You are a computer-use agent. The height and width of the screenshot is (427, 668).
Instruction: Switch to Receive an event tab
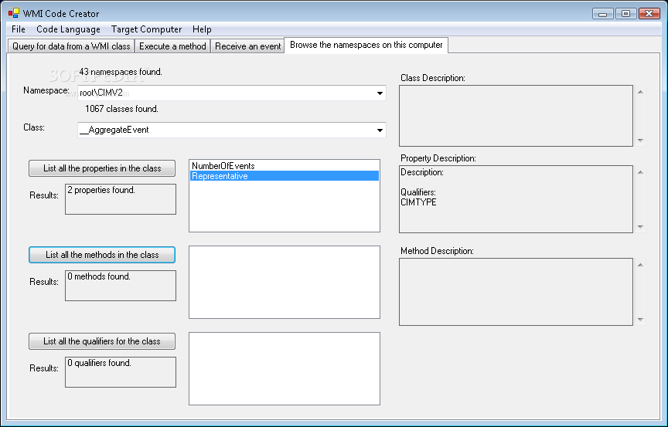247,46
